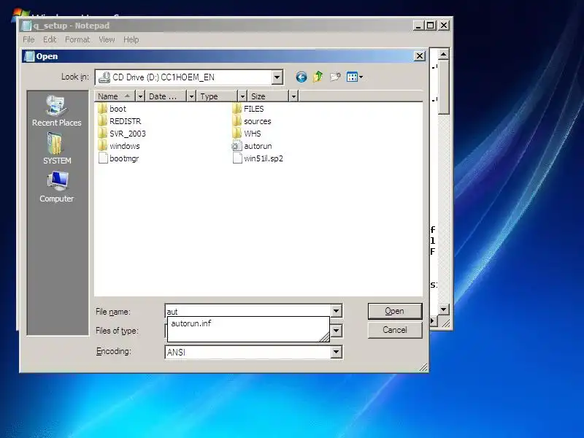584x438 pixels.
Task: Maximize the Notepad window
Action: point(431,26)
